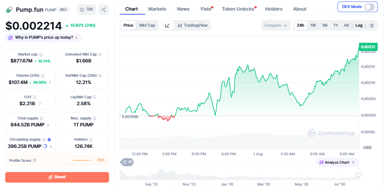This screenshot has height=187, width=384.
Task: Click the share icon next to watchlist
Action: click(104, 9)
